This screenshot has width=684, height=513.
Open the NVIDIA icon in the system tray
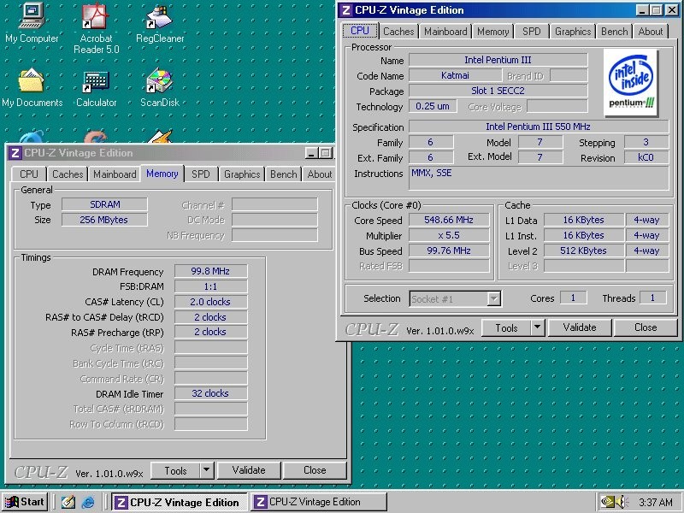[x=610, y=502]
